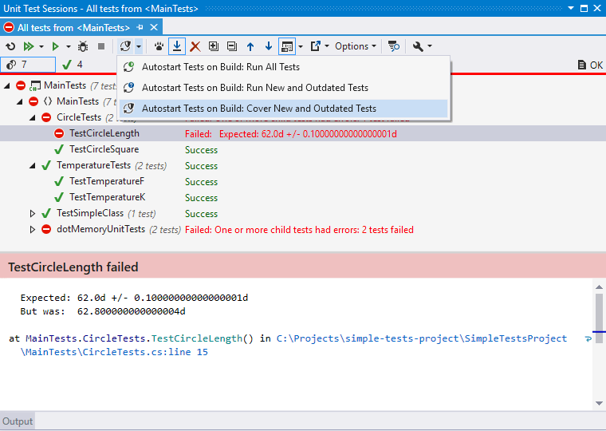Select Autostart Tests on Build: Run All Tests
The image size is (606, 431).
(x=220, y=67)
